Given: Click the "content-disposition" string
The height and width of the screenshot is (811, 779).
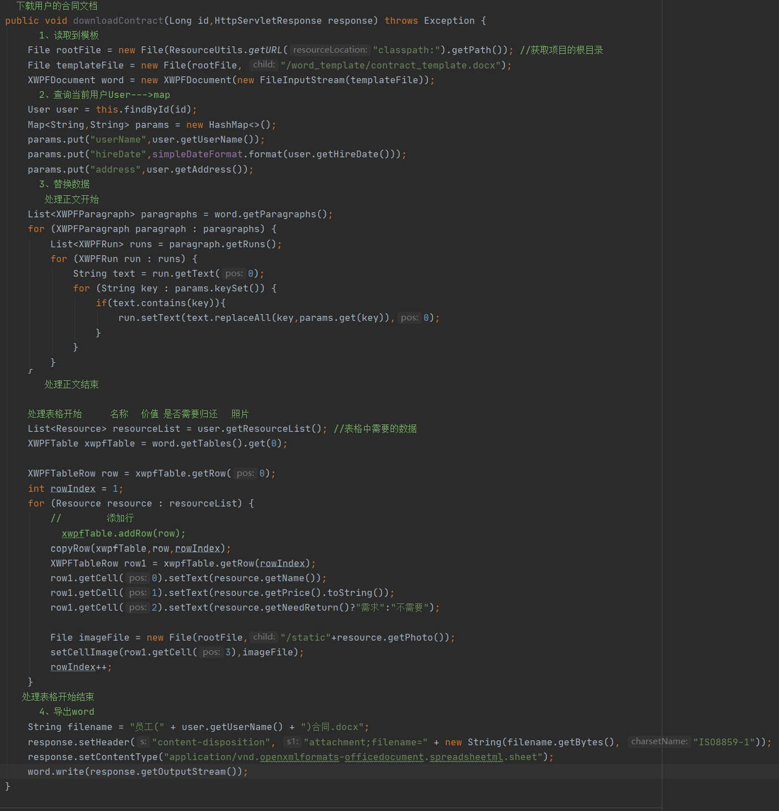Looking at the screenshot, I should click(211, 742).
